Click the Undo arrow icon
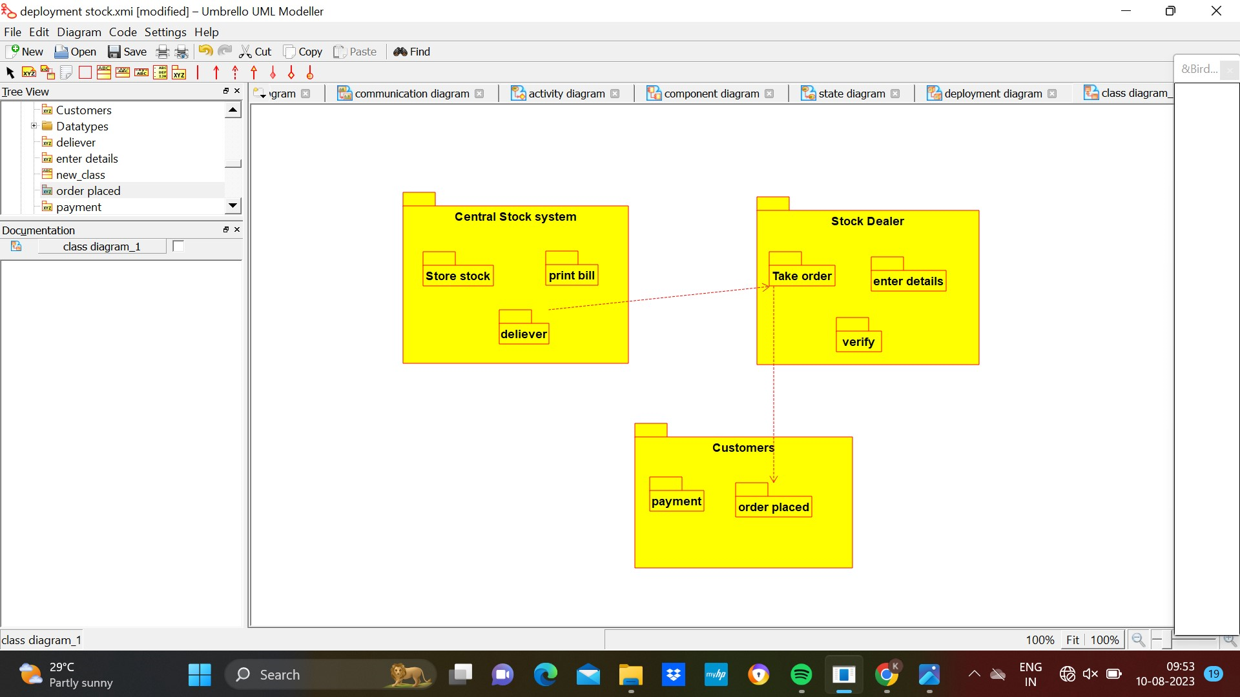 click(x=205, y=51)
